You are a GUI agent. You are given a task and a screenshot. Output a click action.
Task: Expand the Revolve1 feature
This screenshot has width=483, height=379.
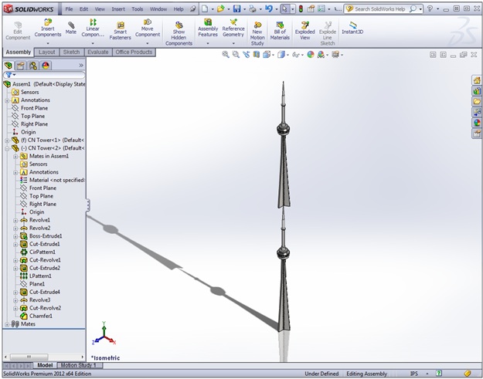(15, 220)
